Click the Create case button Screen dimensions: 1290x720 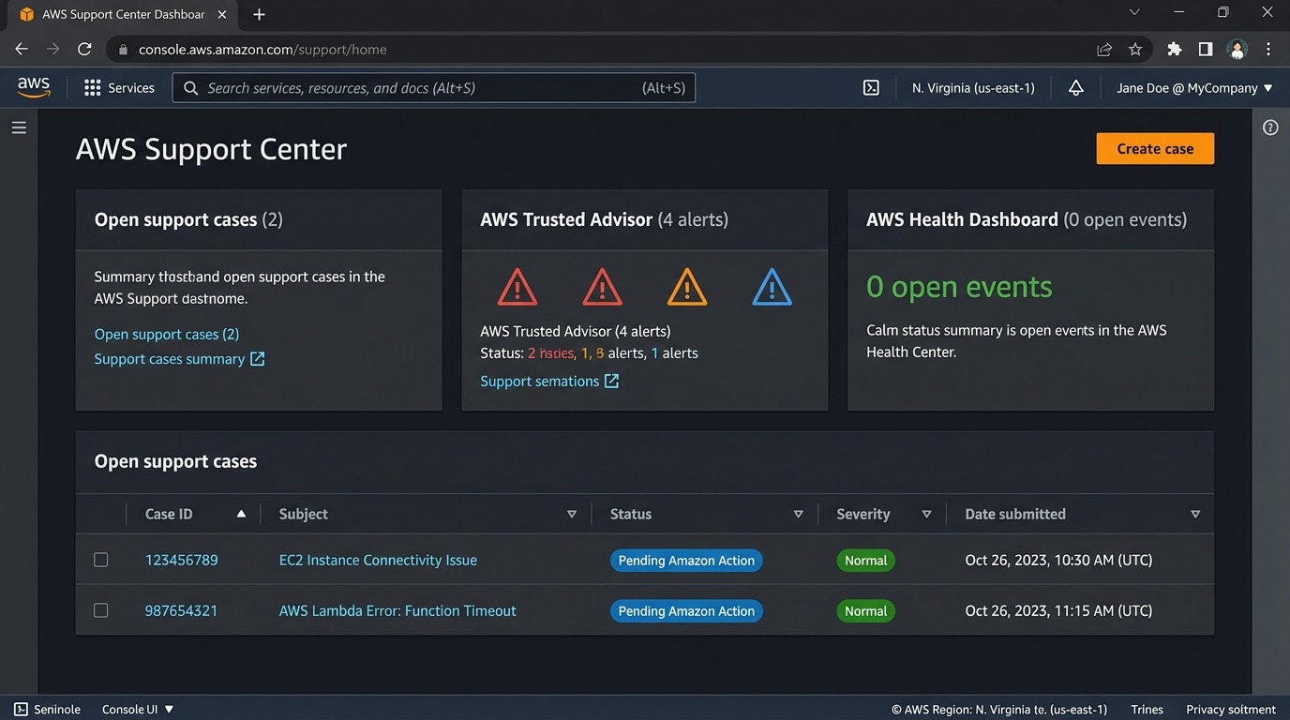coord(1155,148)
